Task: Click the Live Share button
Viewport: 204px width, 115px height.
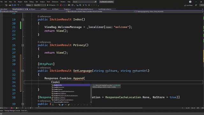Action: coord(188,5)
